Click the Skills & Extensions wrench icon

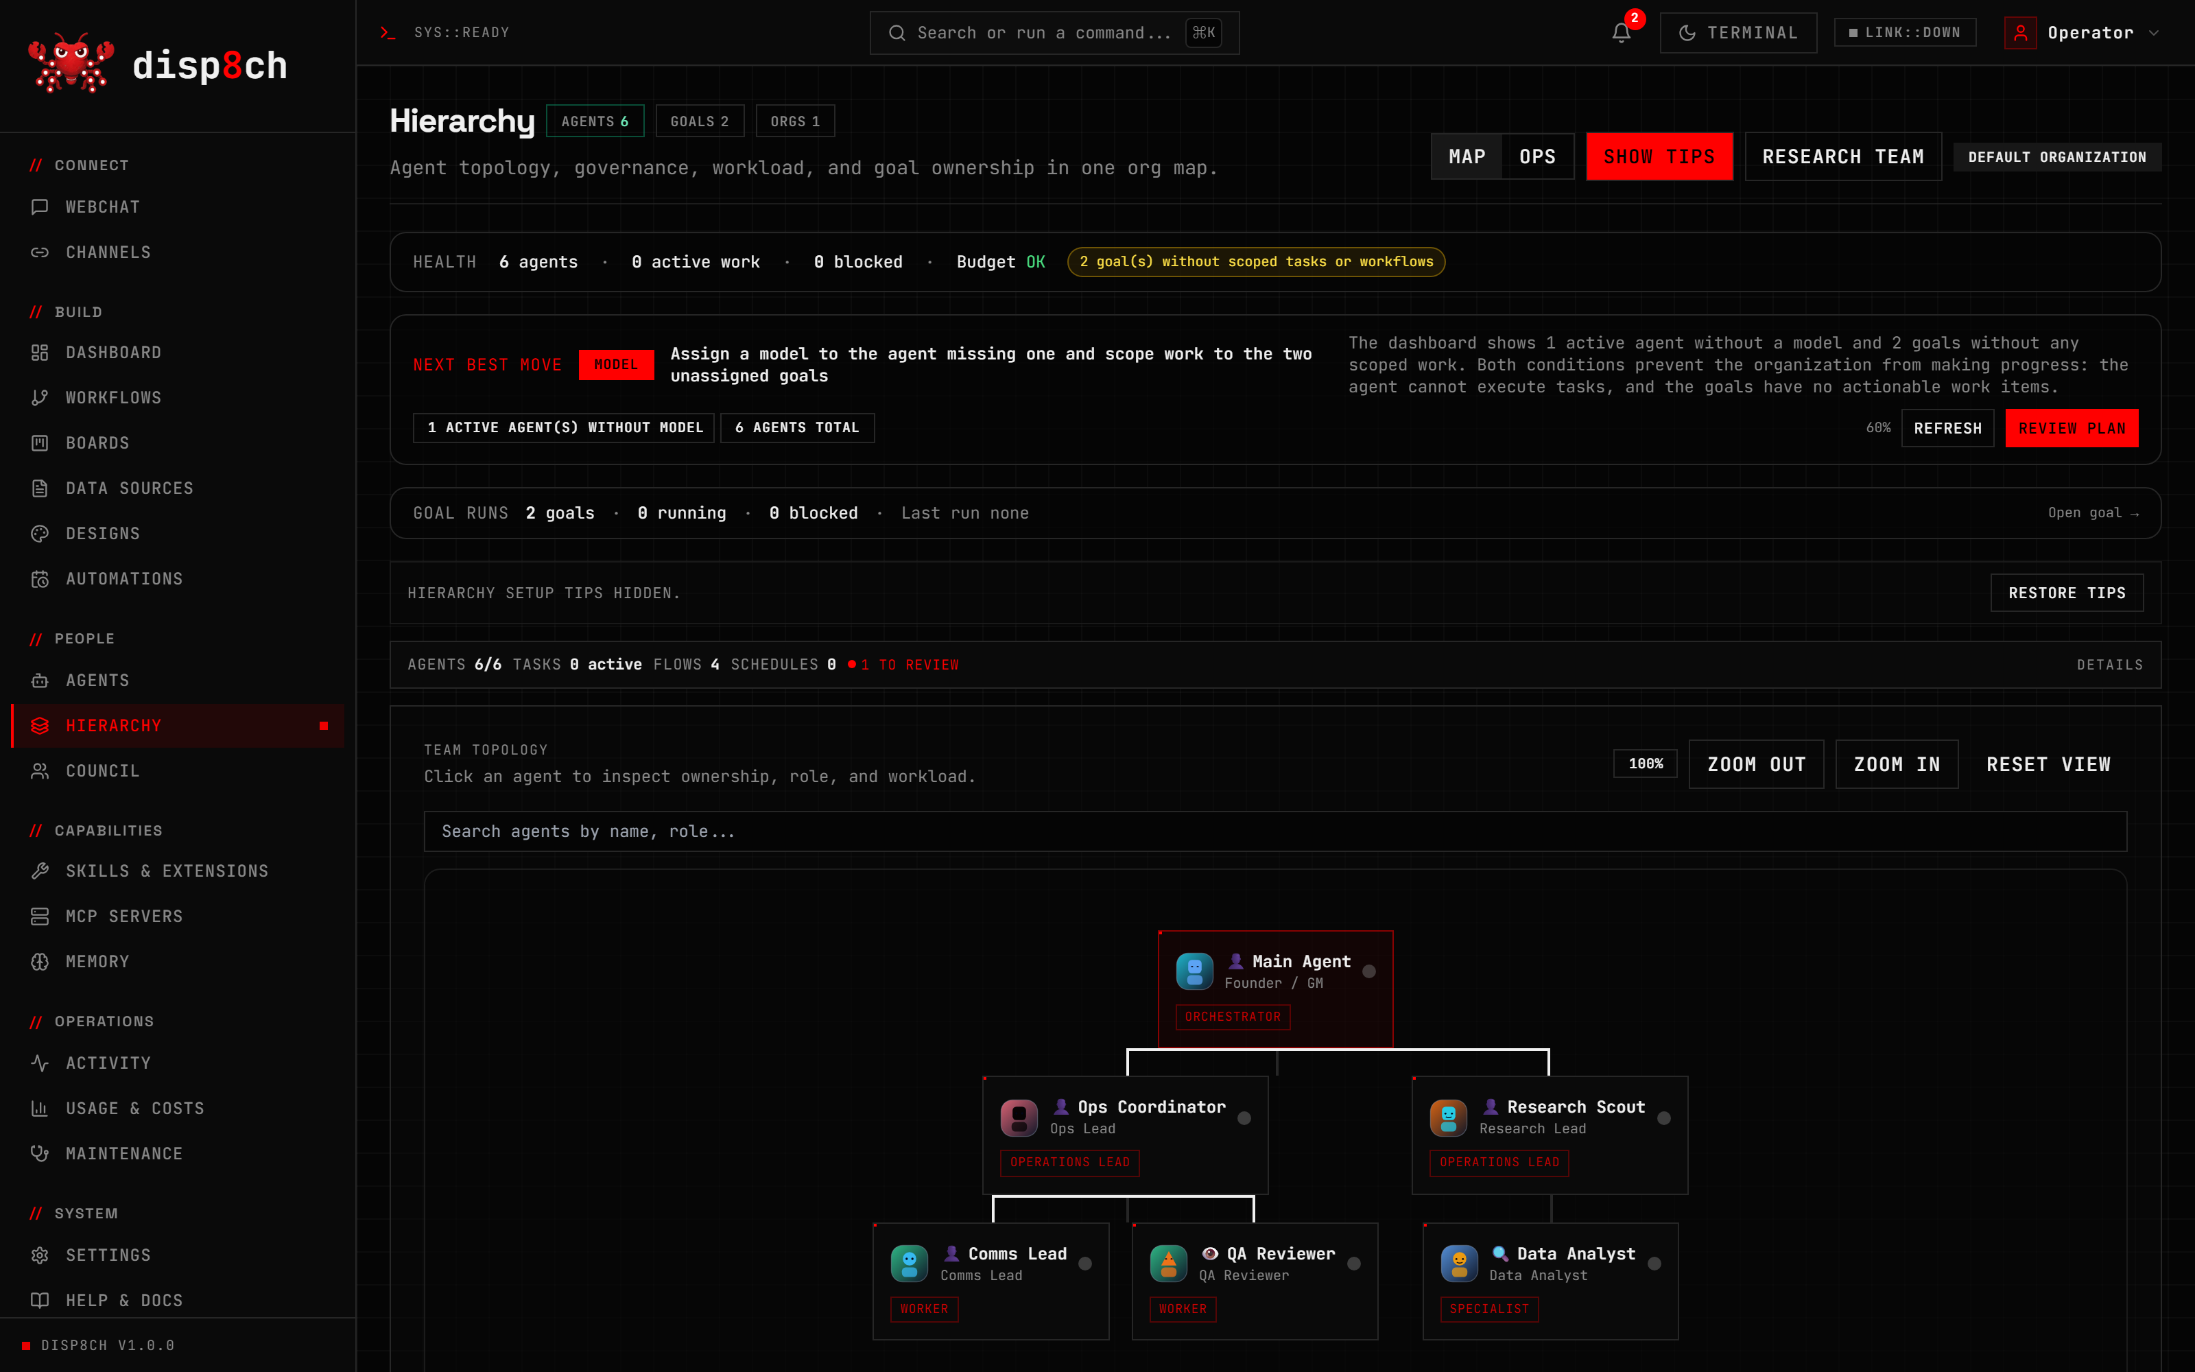click(40, 871)
